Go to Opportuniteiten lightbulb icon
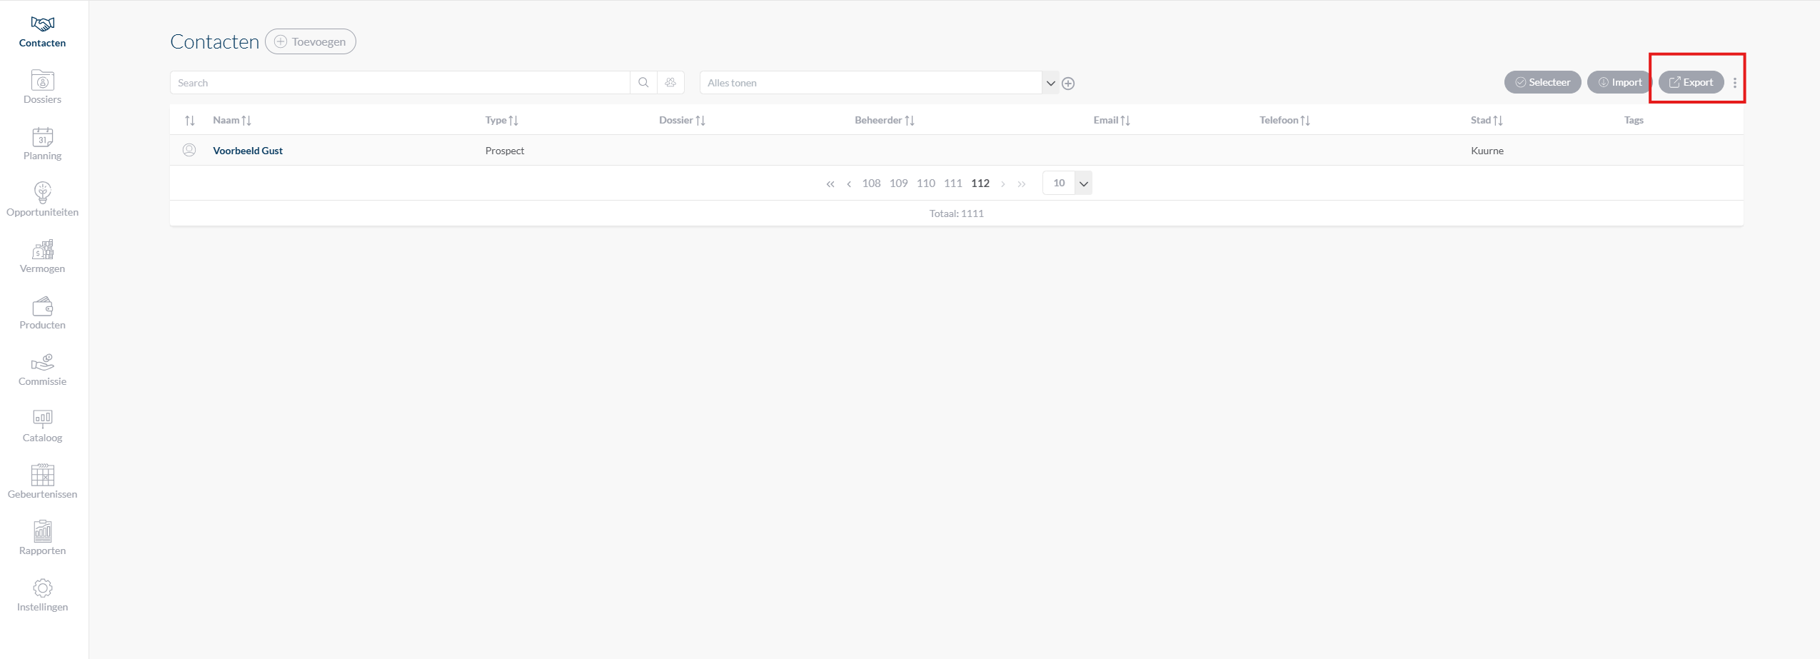This screenshot has width=1820, height=659. (42, 193)
